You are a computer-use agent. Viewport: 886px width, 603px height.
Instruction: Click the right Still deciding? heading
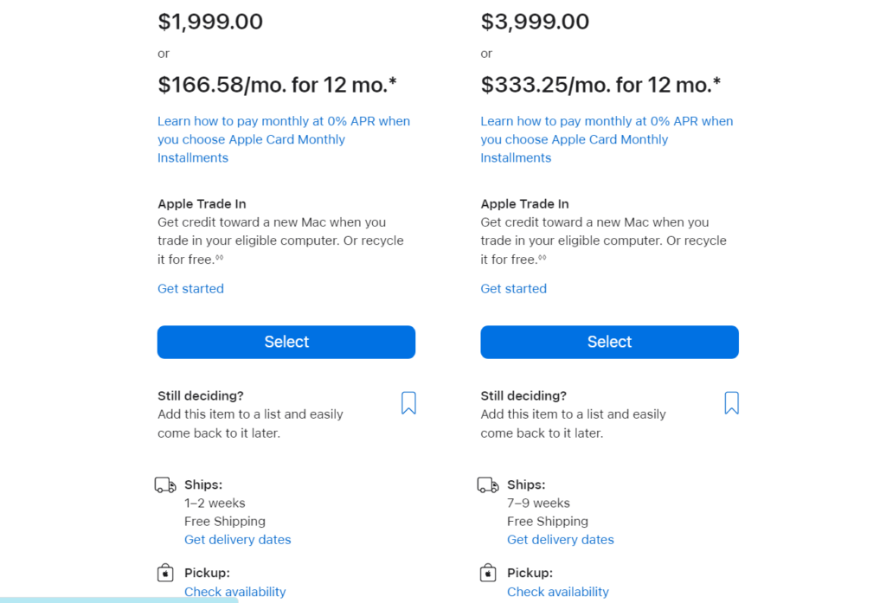(x=523, y=396)
